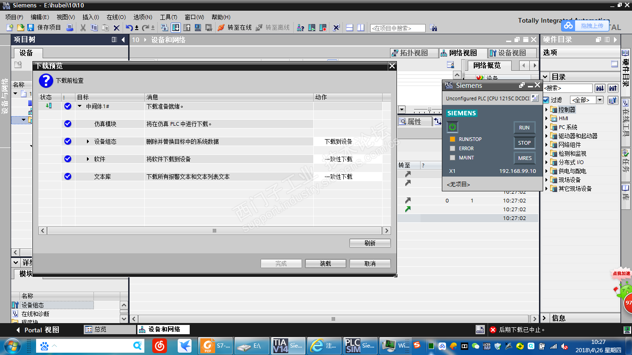This screenshot has width=632, height=355.
Task: Click download preview horizontal scrollbar
Action: pos(215,231)
